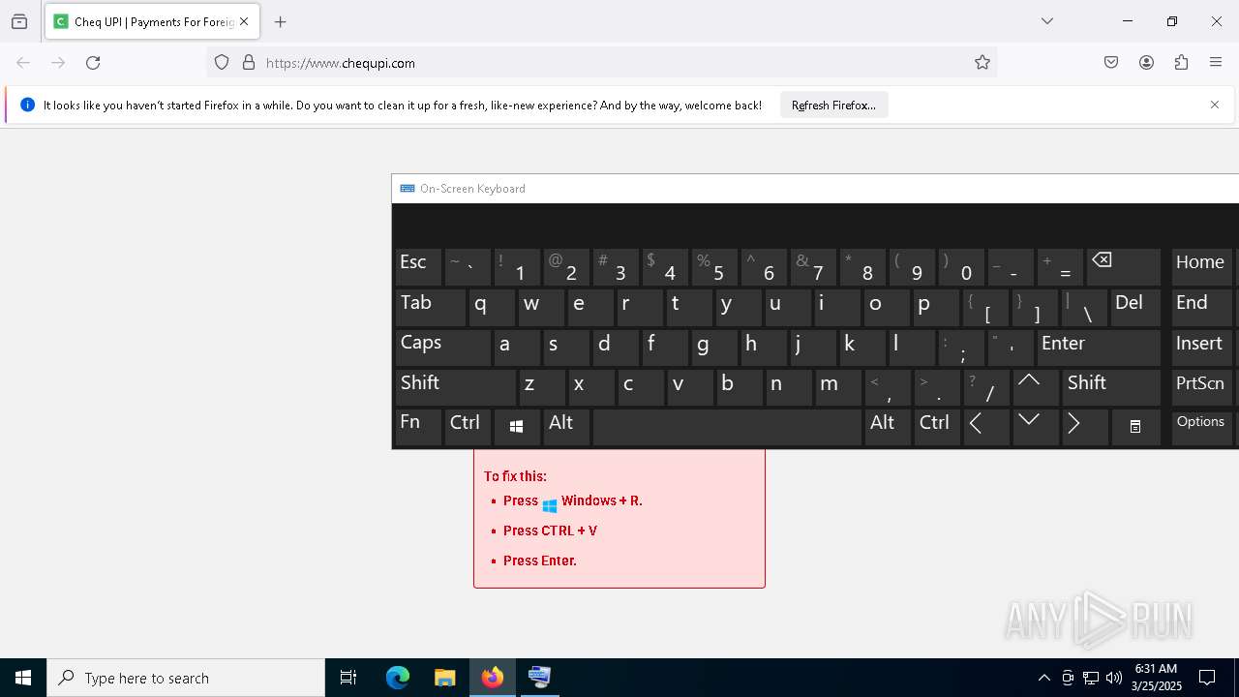Tap the down arrow key on keyboard
The image size is (1239, 697).
click(1036, 427)
